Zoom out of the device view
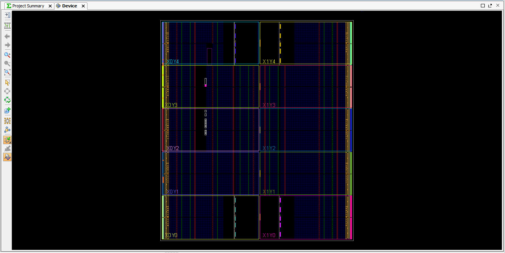Screen dimensions: 505x253 coord(7,63)
